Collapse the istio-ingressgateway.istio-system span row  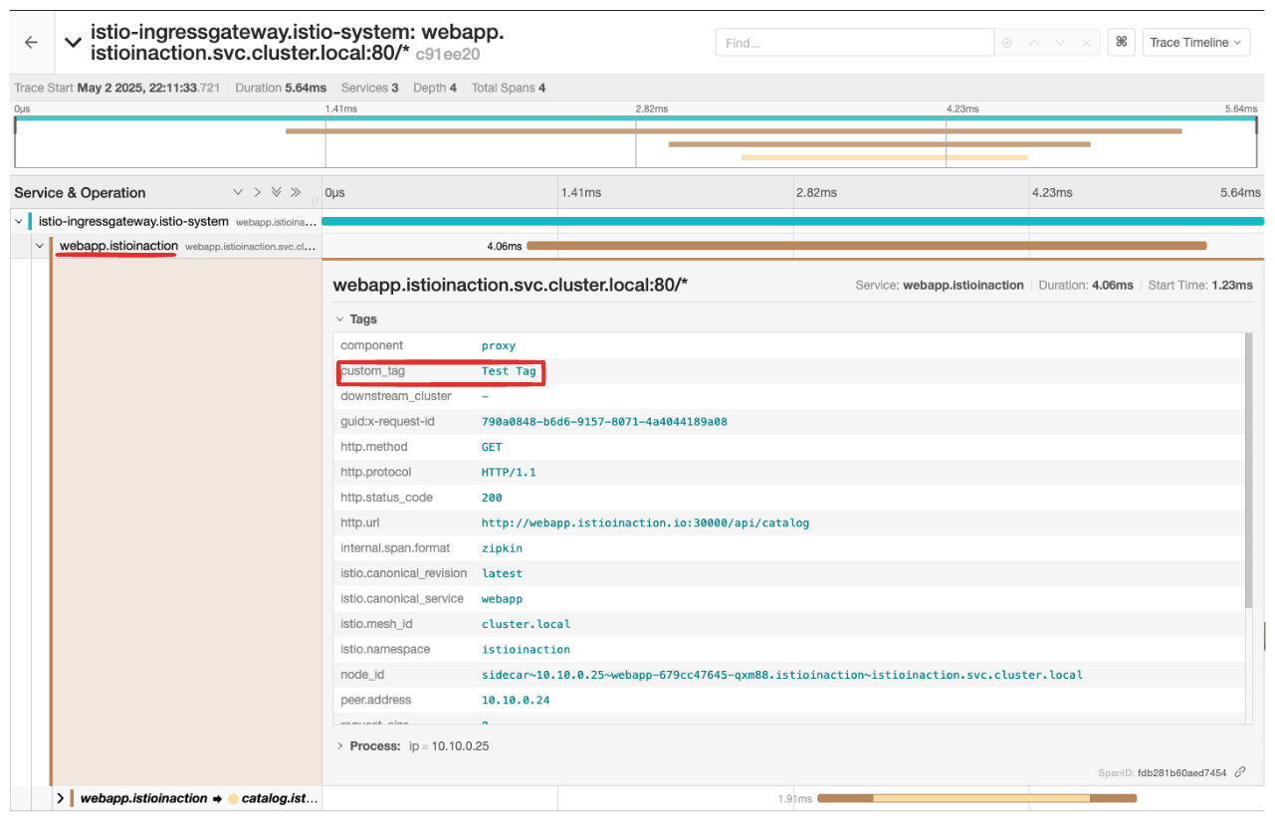[19, 221]
